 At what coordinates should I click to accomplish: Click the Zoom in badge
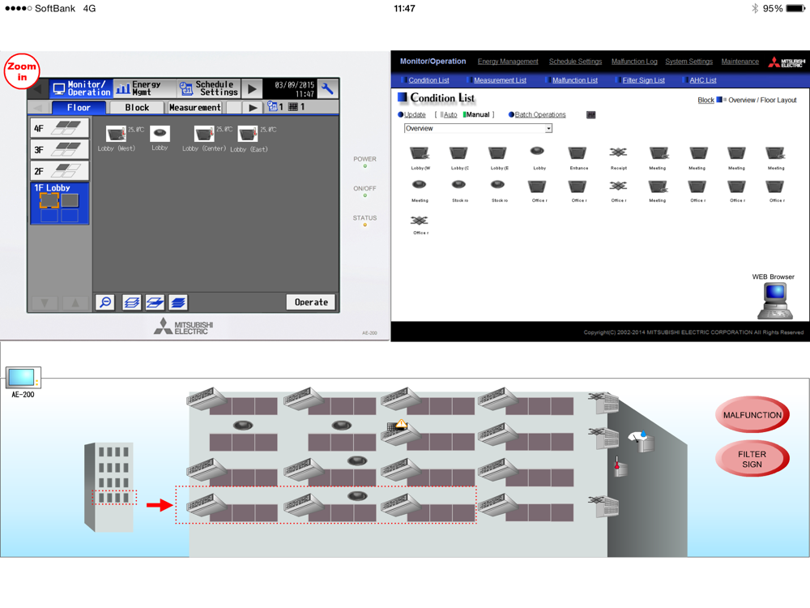tap(22, 71)
